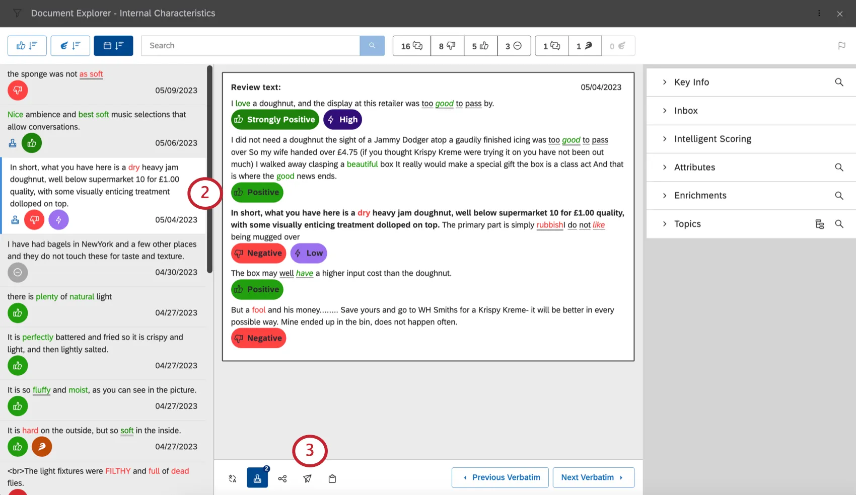
Task: Filter by 5 positive sentences
Action: coord(480,46)
